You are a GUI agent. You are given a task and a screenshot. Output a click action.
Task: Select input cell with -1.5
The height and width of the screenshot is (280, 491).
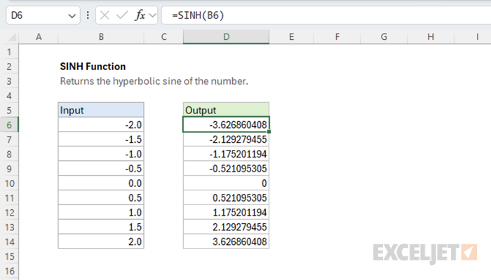101,139
